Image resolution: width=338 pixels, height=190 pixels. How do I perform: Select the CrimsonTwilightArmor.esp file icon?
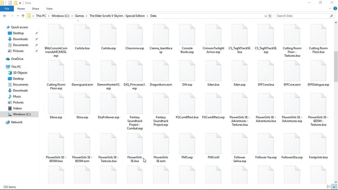[x=214, y=35]
